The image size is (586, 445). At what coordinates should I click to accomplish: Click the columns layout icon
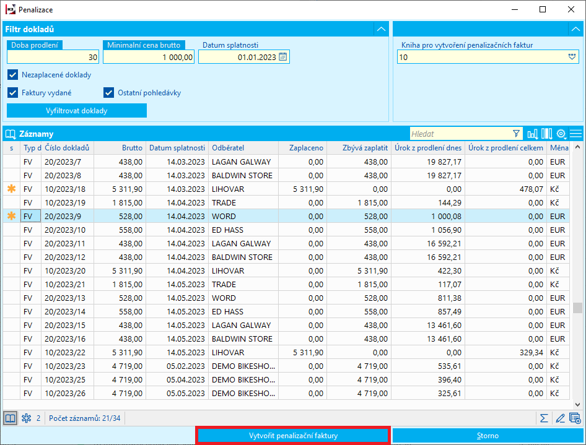[x=546, y=134]
